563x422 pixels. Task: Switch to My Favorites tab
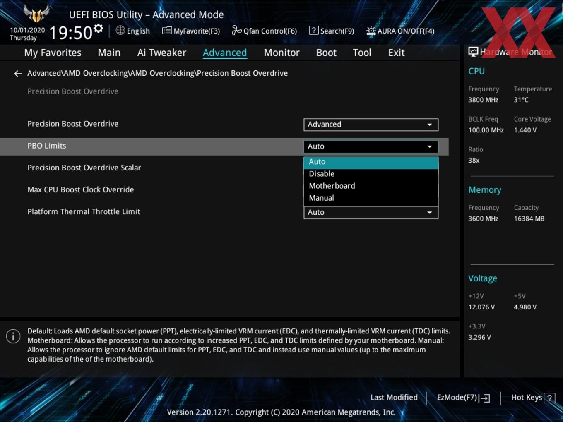(x=53, y=53)
